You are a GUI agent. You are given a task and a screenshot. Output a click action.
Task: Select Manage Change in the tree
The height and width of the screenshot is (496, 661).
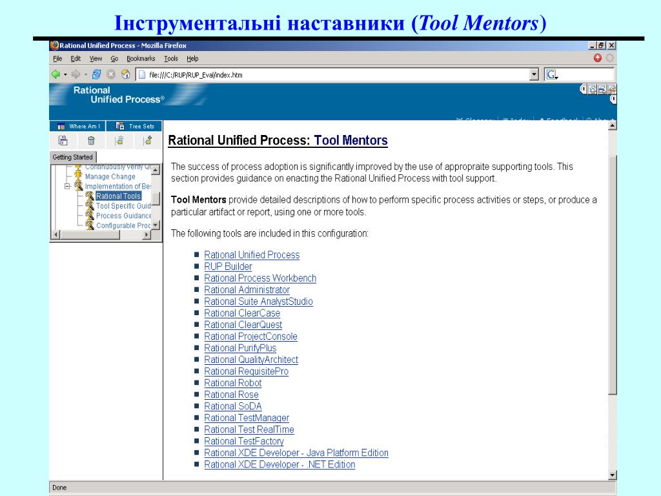(x=110, y=176)
